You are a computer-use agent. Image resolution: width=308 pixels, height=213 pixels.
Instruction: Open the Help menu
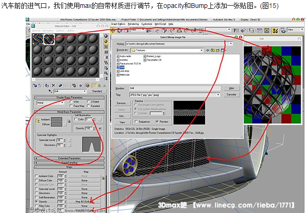(171, 24)
